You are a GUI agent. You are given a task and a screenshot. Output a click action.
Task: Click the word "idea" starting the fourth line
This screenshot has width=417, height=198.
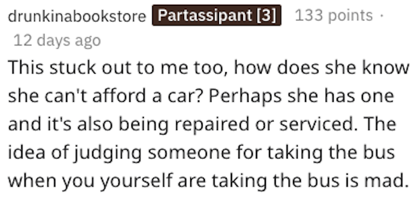tap(27, 153)
